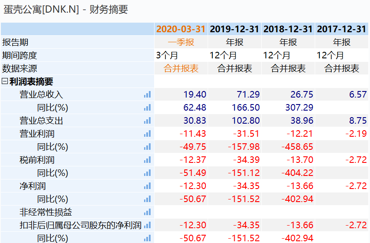Image resolution: width=370 pixels, height=243 pixels.
Task: Select growth value 307.29
Action: click(299, 108)
